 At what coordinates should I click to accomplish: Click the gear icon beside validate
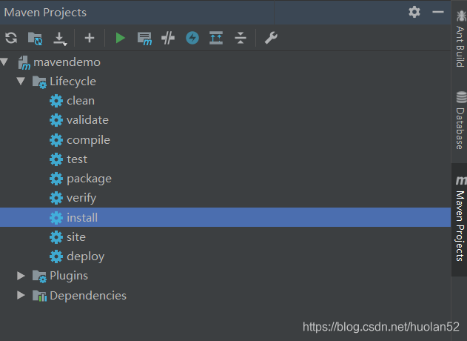coord(56,120)
